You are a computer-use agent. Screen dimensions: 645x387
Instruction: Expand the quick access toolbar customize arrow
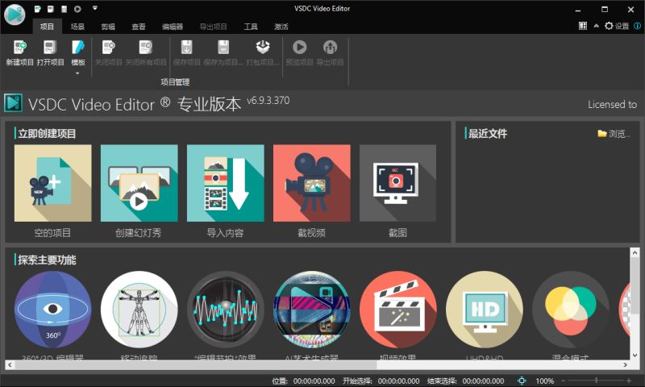pyautogui.click(x=94, y=8)
